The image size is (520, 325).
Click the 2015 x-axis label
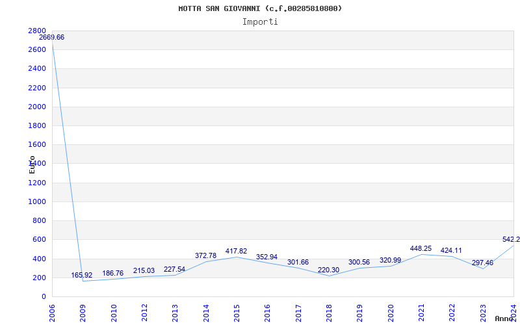(237, 313)
